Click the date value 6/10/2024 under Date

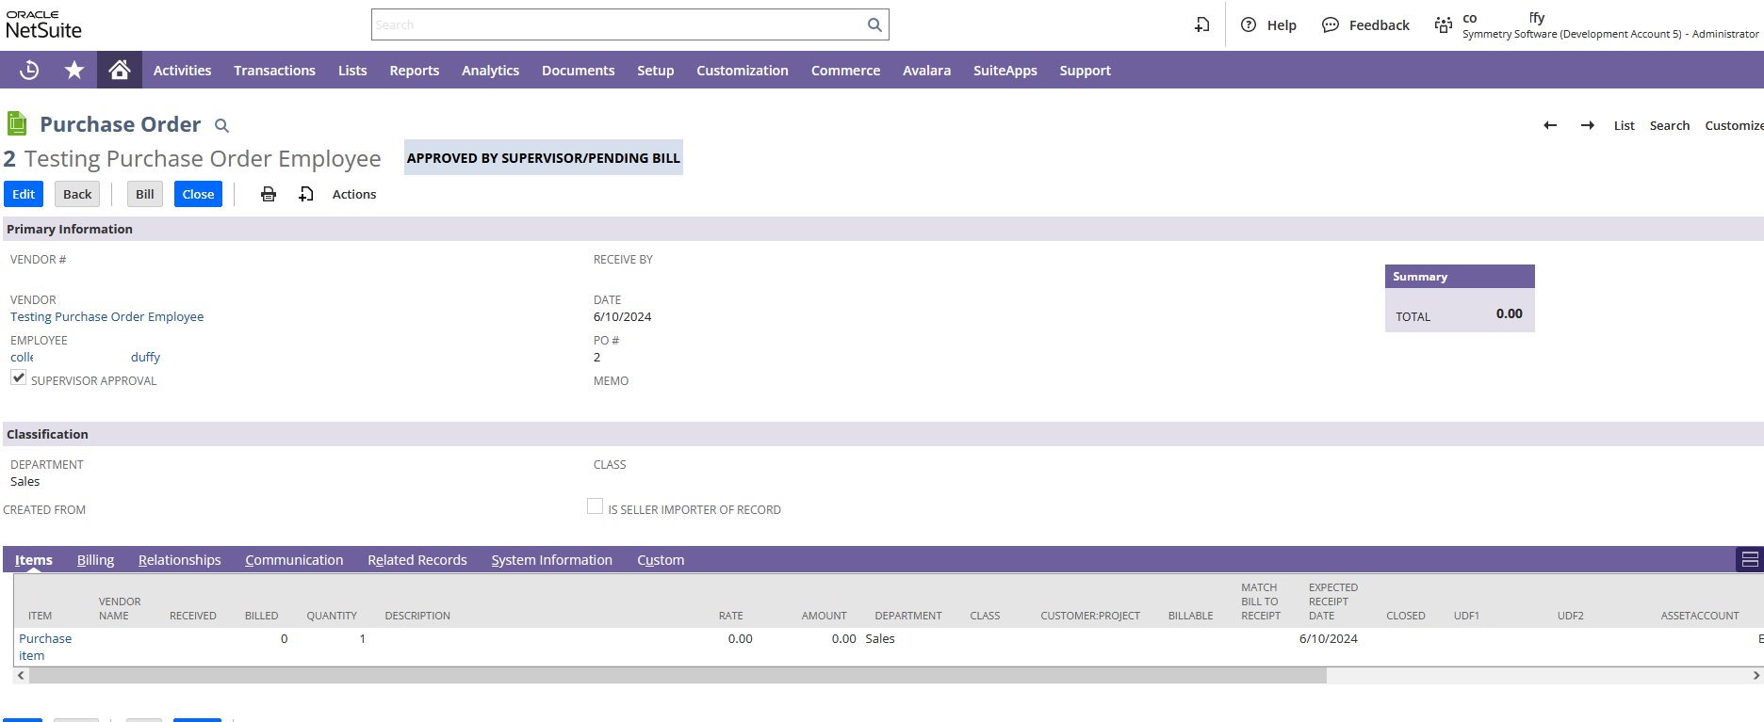(x=622, y=316)
